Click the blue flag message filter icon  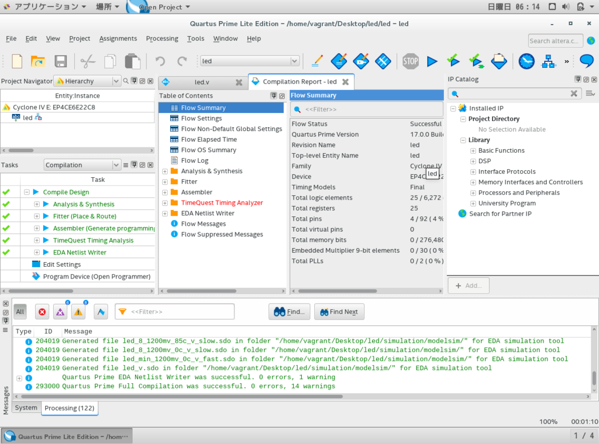point(101,312)
